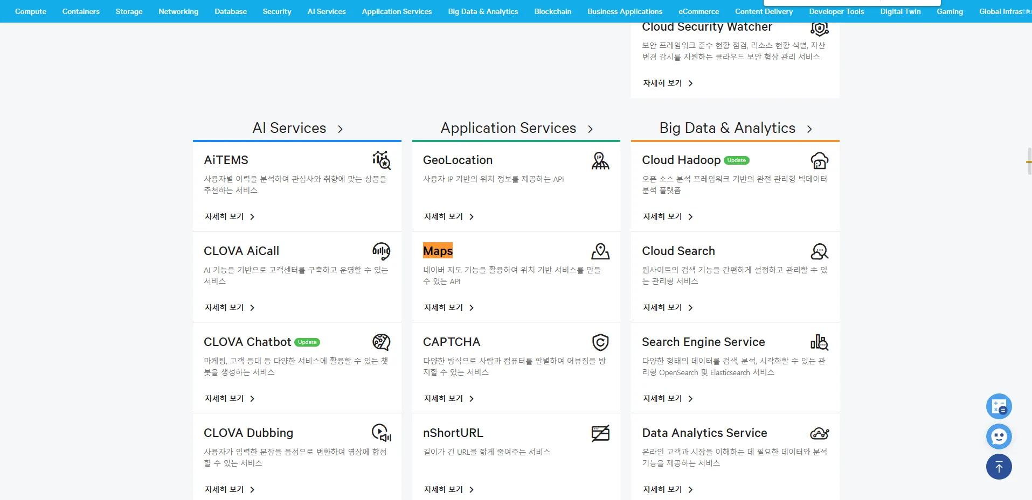Click the CAPTCHA service description text

(x=514, y=367)
